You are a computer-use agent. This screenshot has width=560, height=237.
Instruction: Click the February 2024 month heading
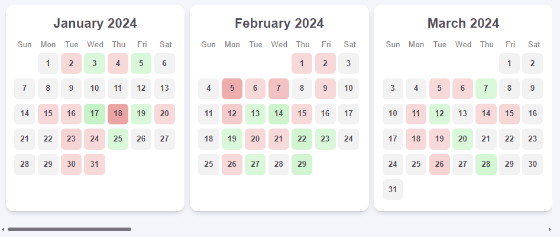click(x=279, y=24)
